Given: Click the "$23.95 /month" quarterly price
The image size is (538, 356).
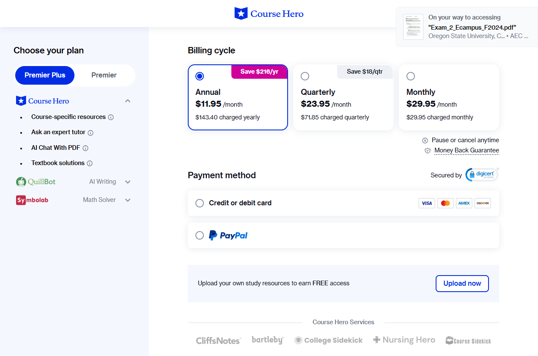Looking at the screenshot, I should point(326,104).
